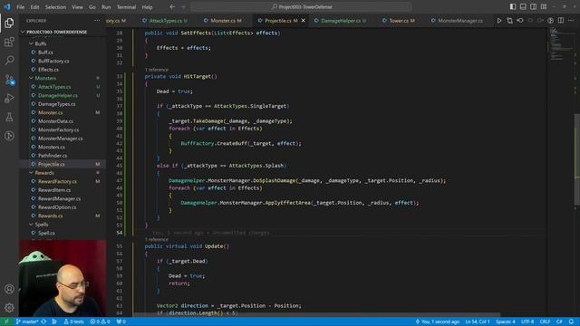Open notifications bell in status bar
Screen dimensions: 580x326
click(x=572, y=321)
